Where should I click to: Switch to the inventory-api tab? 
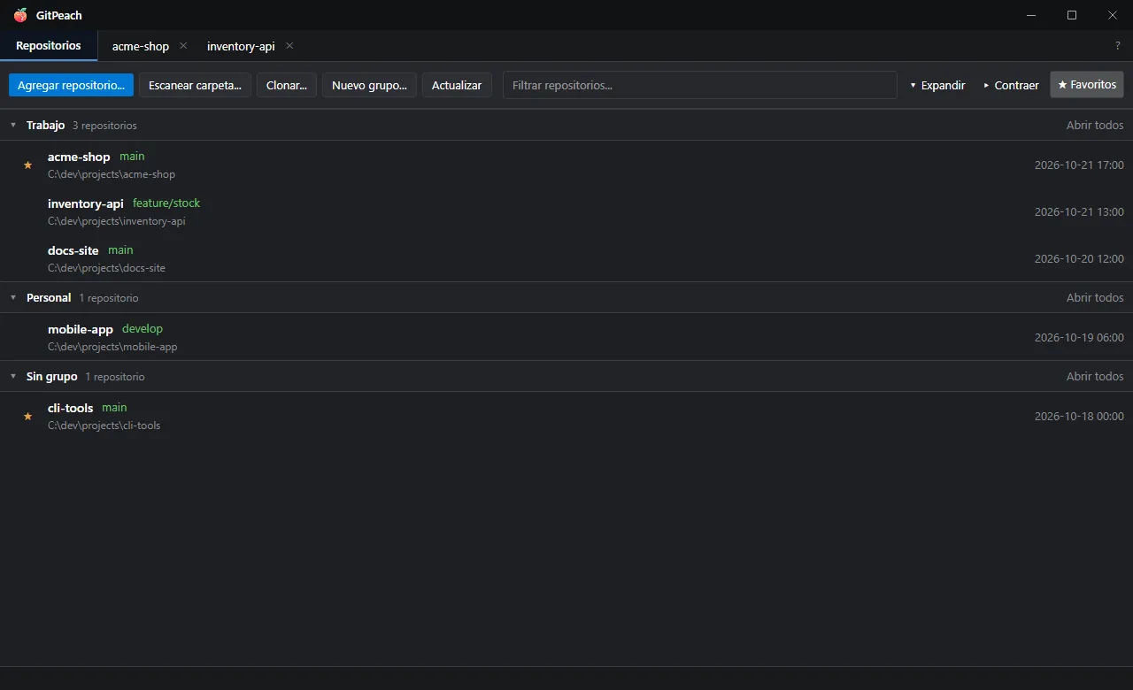pyautogui.click(x=241, y=46)
